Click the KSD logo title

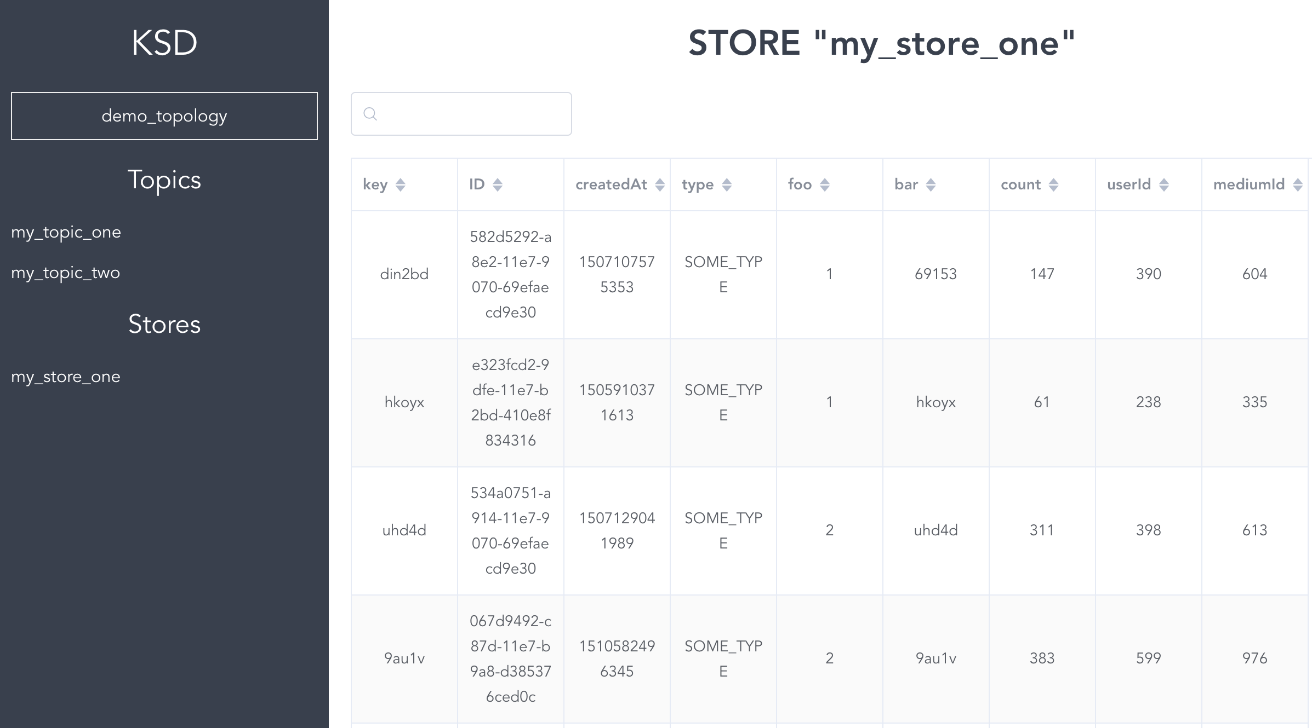tap(164, 43)
